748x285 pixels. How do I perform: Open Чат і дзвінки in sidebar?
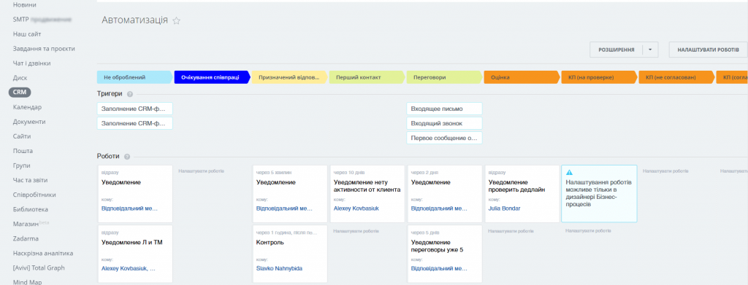coord(32,63)
